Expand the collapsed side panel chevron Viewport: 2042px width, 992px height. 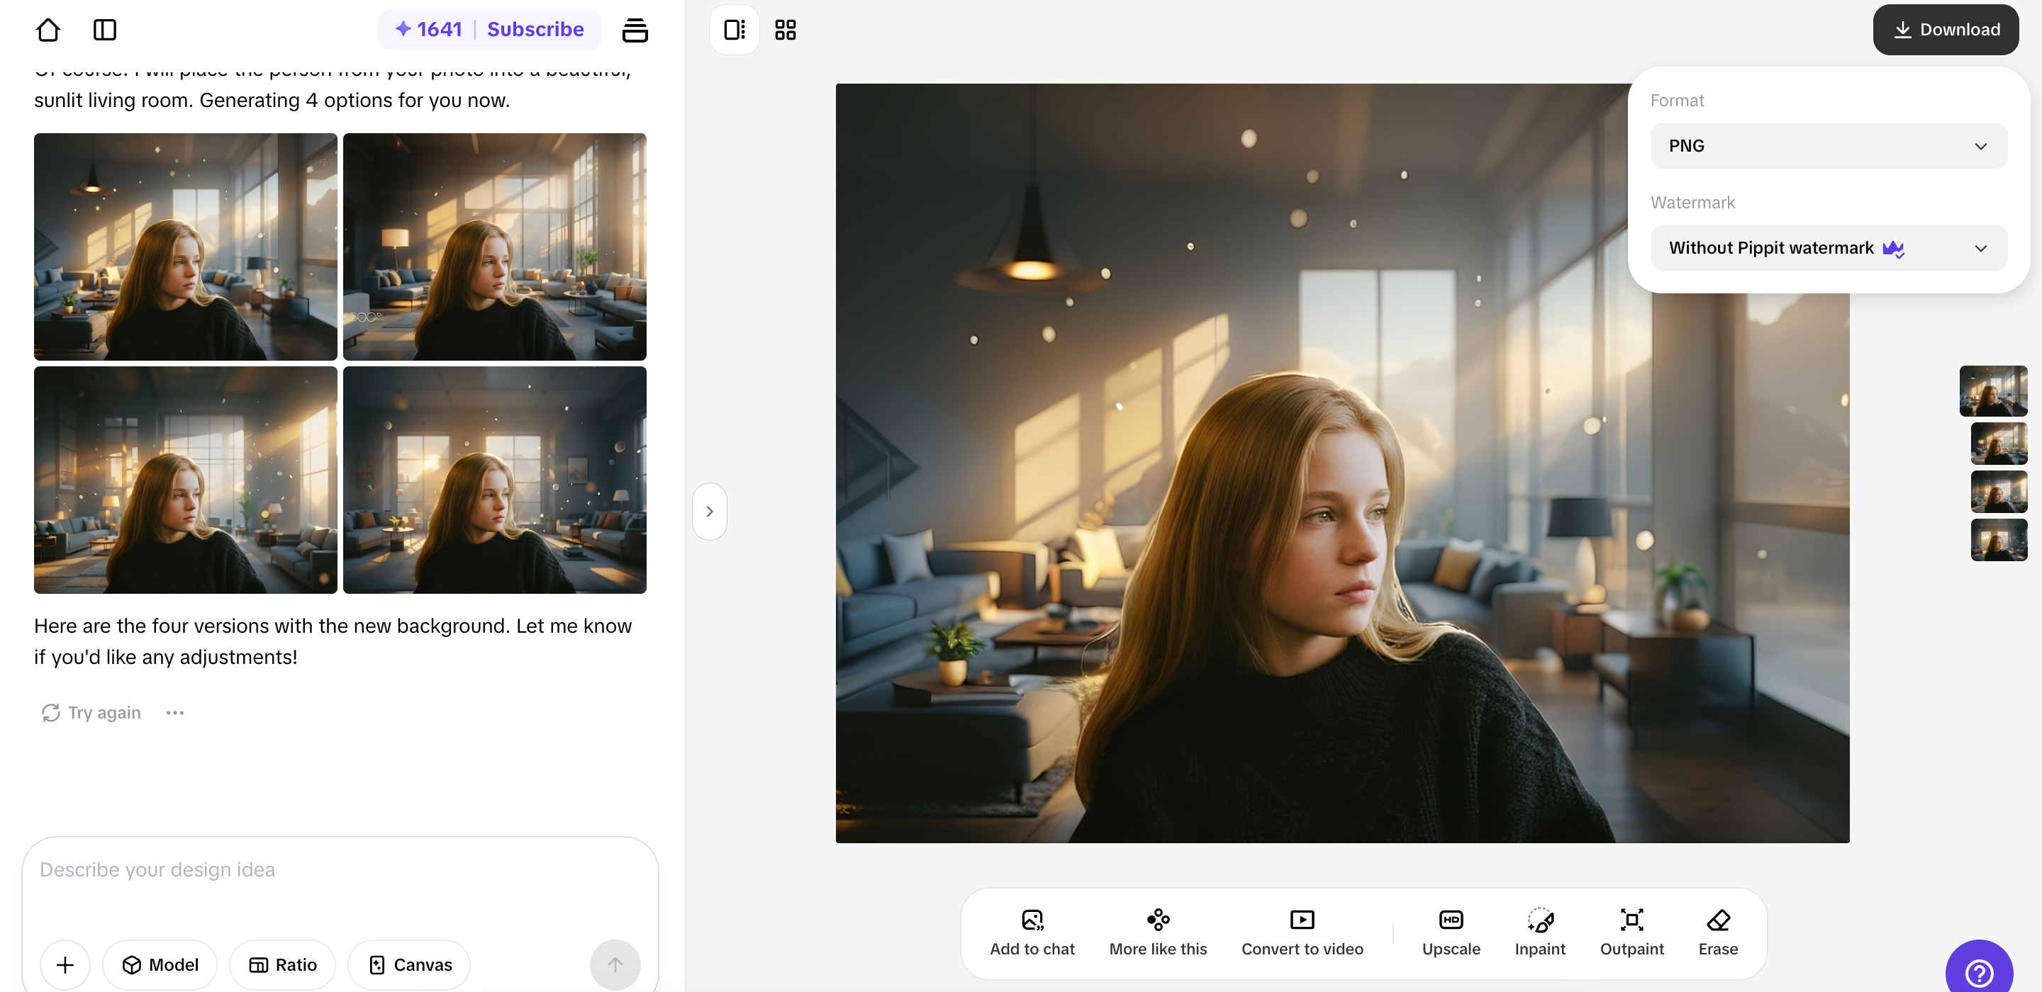[710, 511]
